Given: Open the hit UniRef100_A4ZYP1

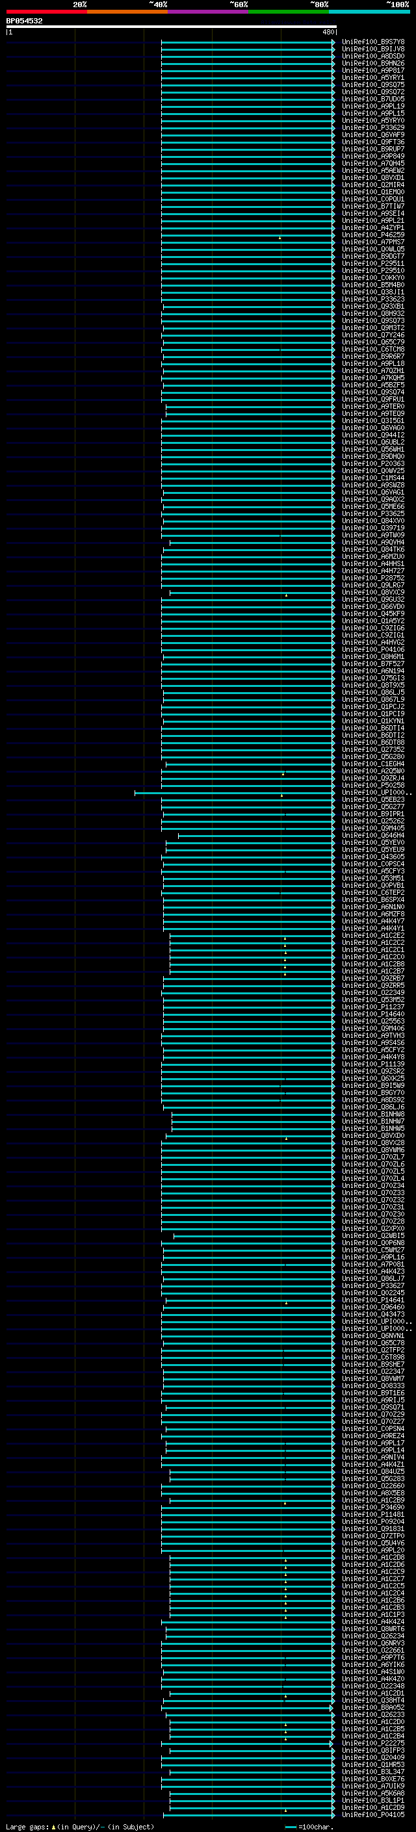Looking at the screenshot, I should (x=373, y=227).
